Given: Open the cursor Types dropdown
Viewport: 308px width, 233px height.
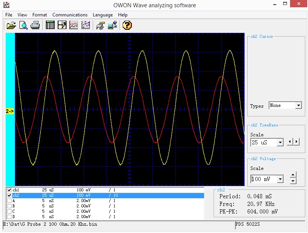Looking at the screenshot, I should [x=298, y=105].
